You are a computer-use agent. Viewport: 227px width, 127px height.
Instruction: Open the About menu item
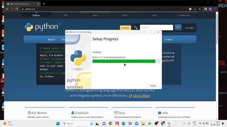51,40
